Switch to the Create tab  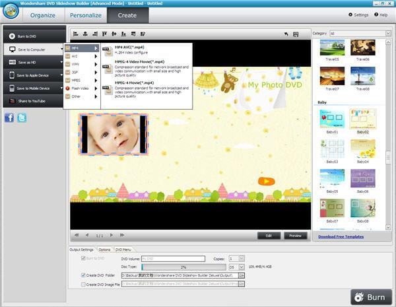pos(127,15)
